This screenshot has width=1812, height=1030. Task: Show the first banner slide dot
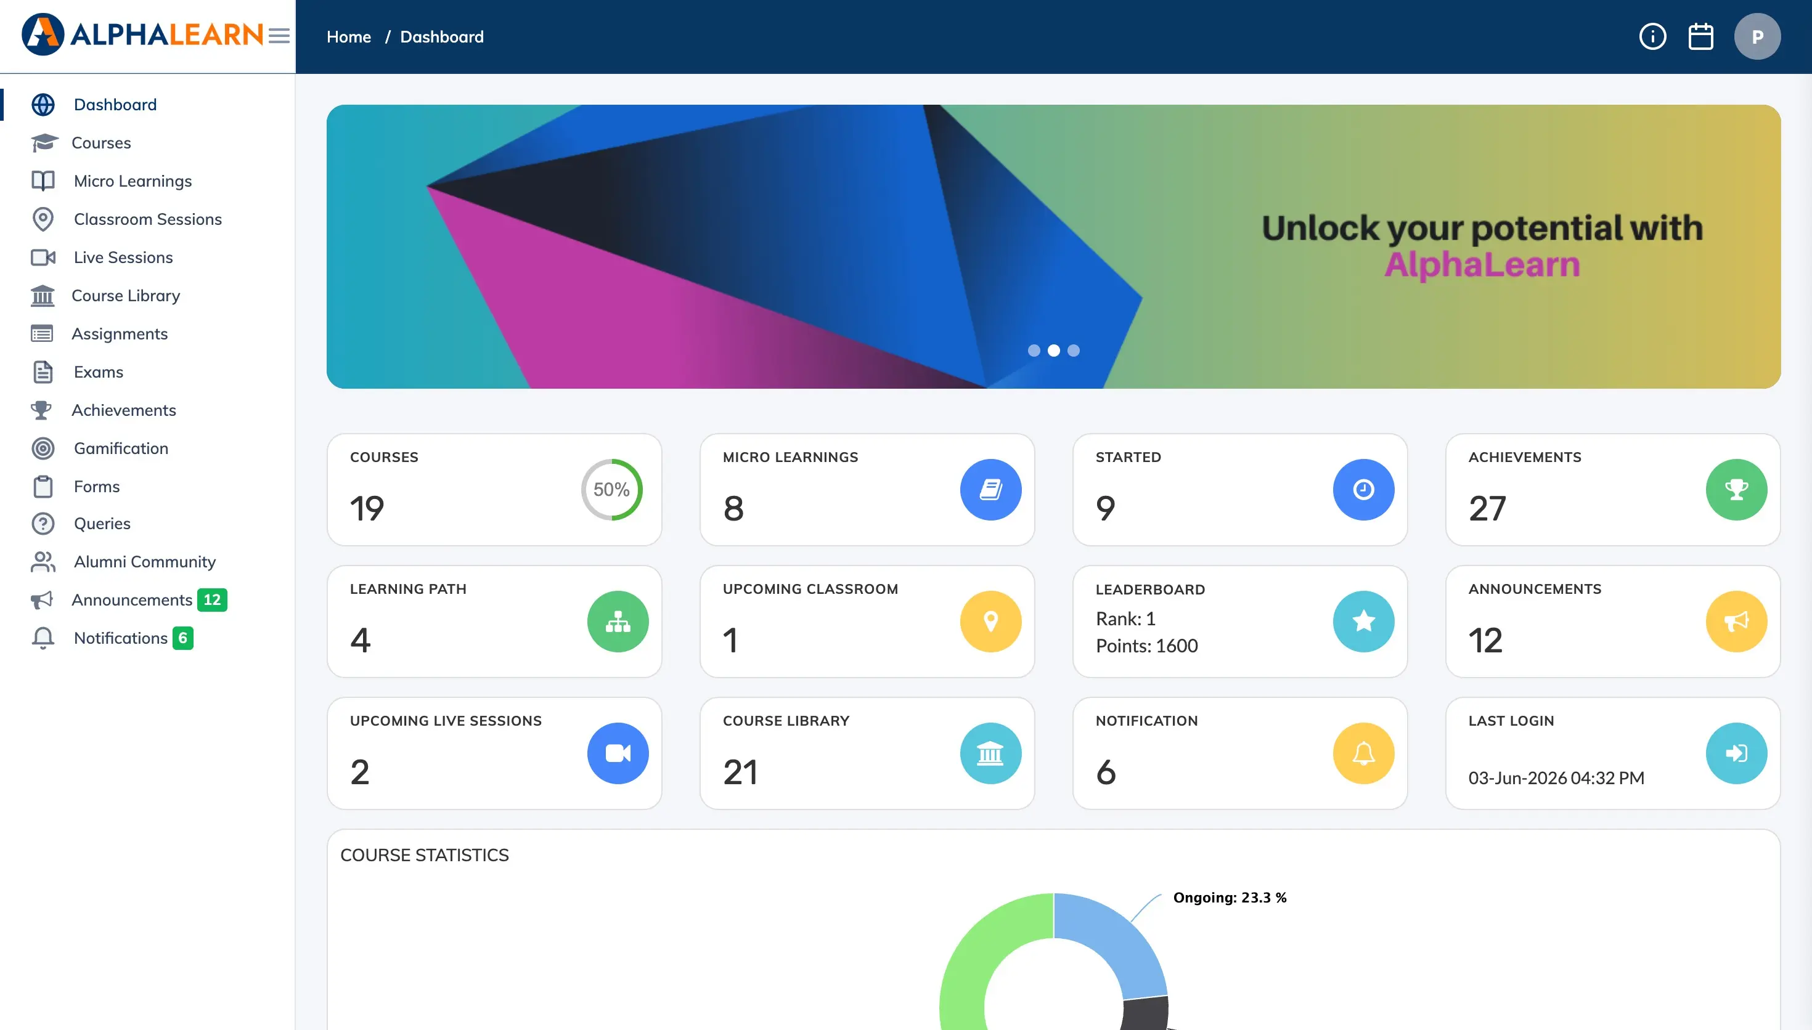coord(1034,351)
